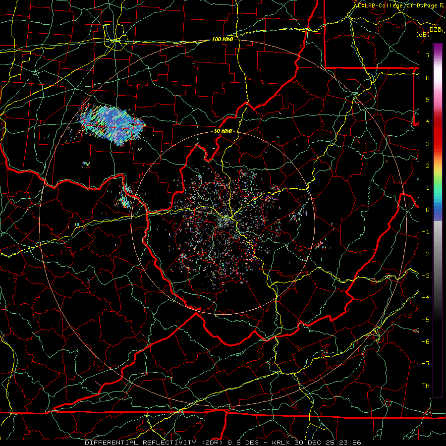Click the -3 value on color legend

click(x=426, y=276)
